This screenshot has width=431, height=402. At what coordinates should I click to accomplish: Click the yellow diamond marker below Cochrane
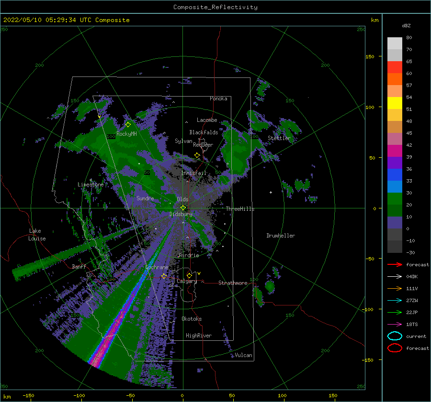pyautogui.click(x=164, y=276)
